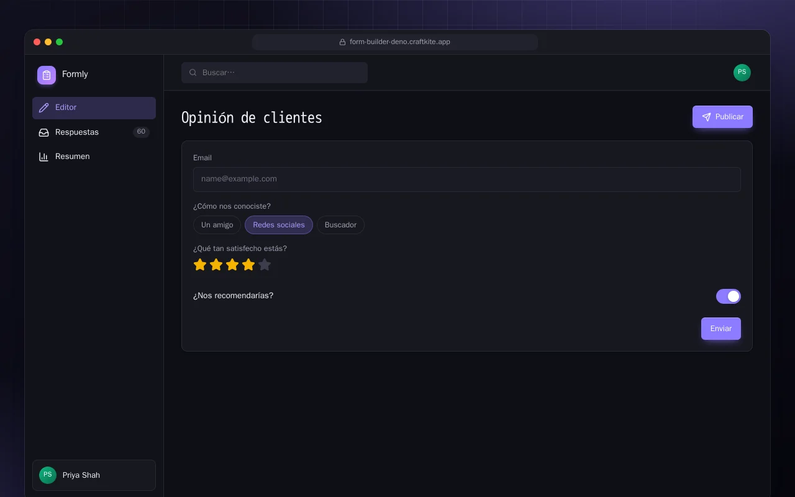Click the pencil icon beside Editor

[x=43, y=107]
